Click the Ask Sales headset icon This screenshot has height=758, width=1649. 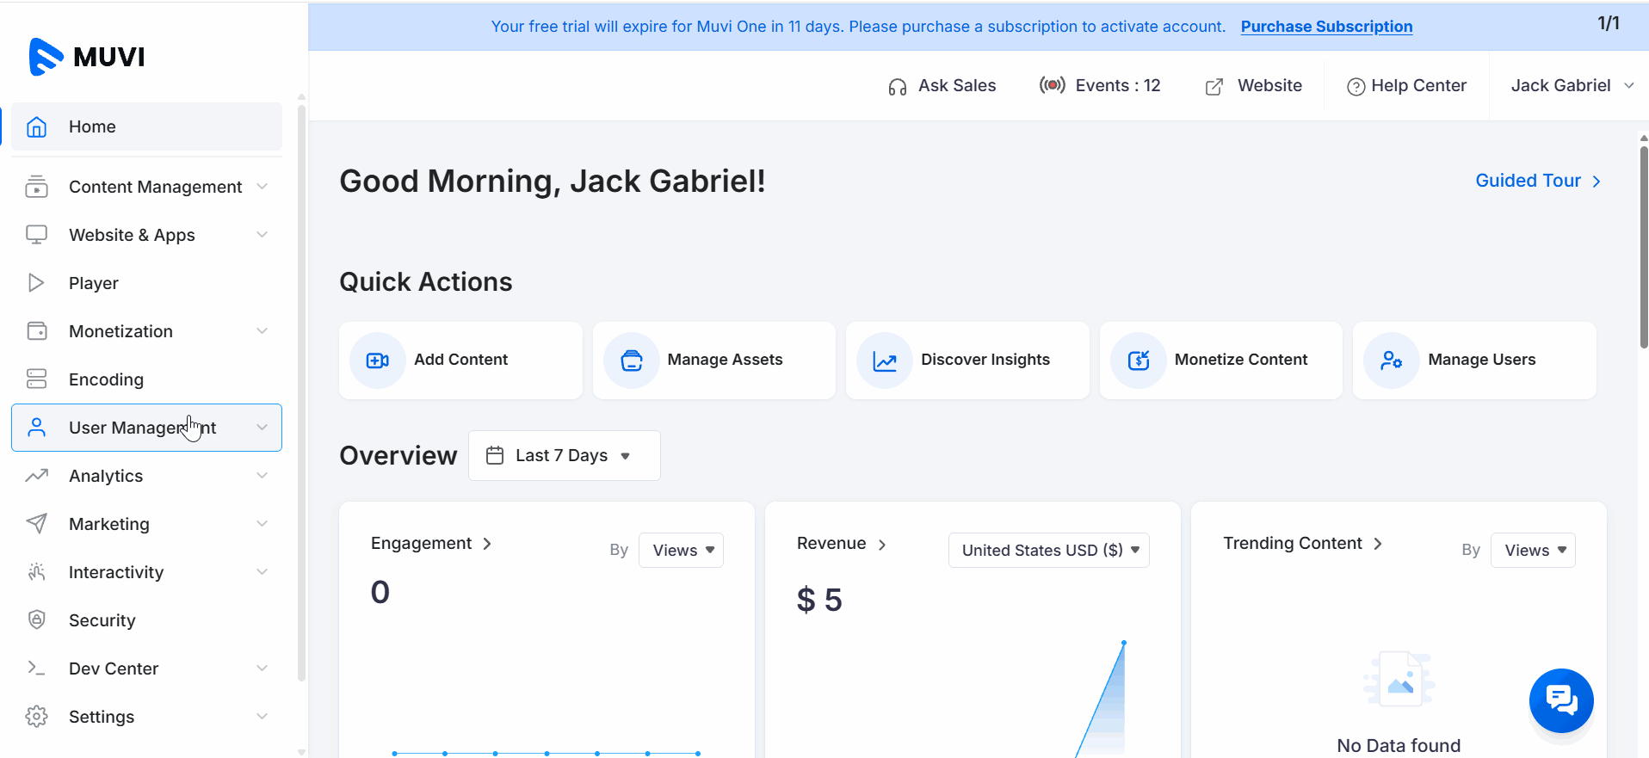(897, 87)
